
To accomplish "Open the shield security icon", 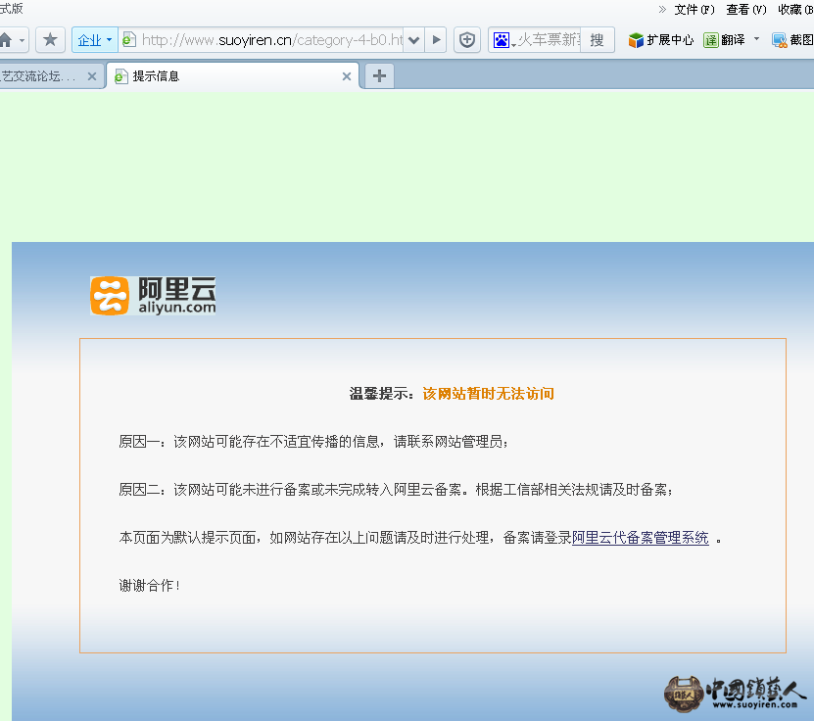I will 467,40.
